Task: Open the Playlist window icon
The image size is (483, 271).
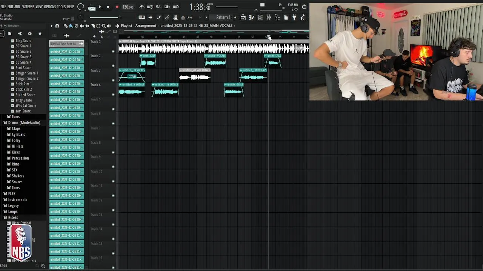Action: (243, 17)
